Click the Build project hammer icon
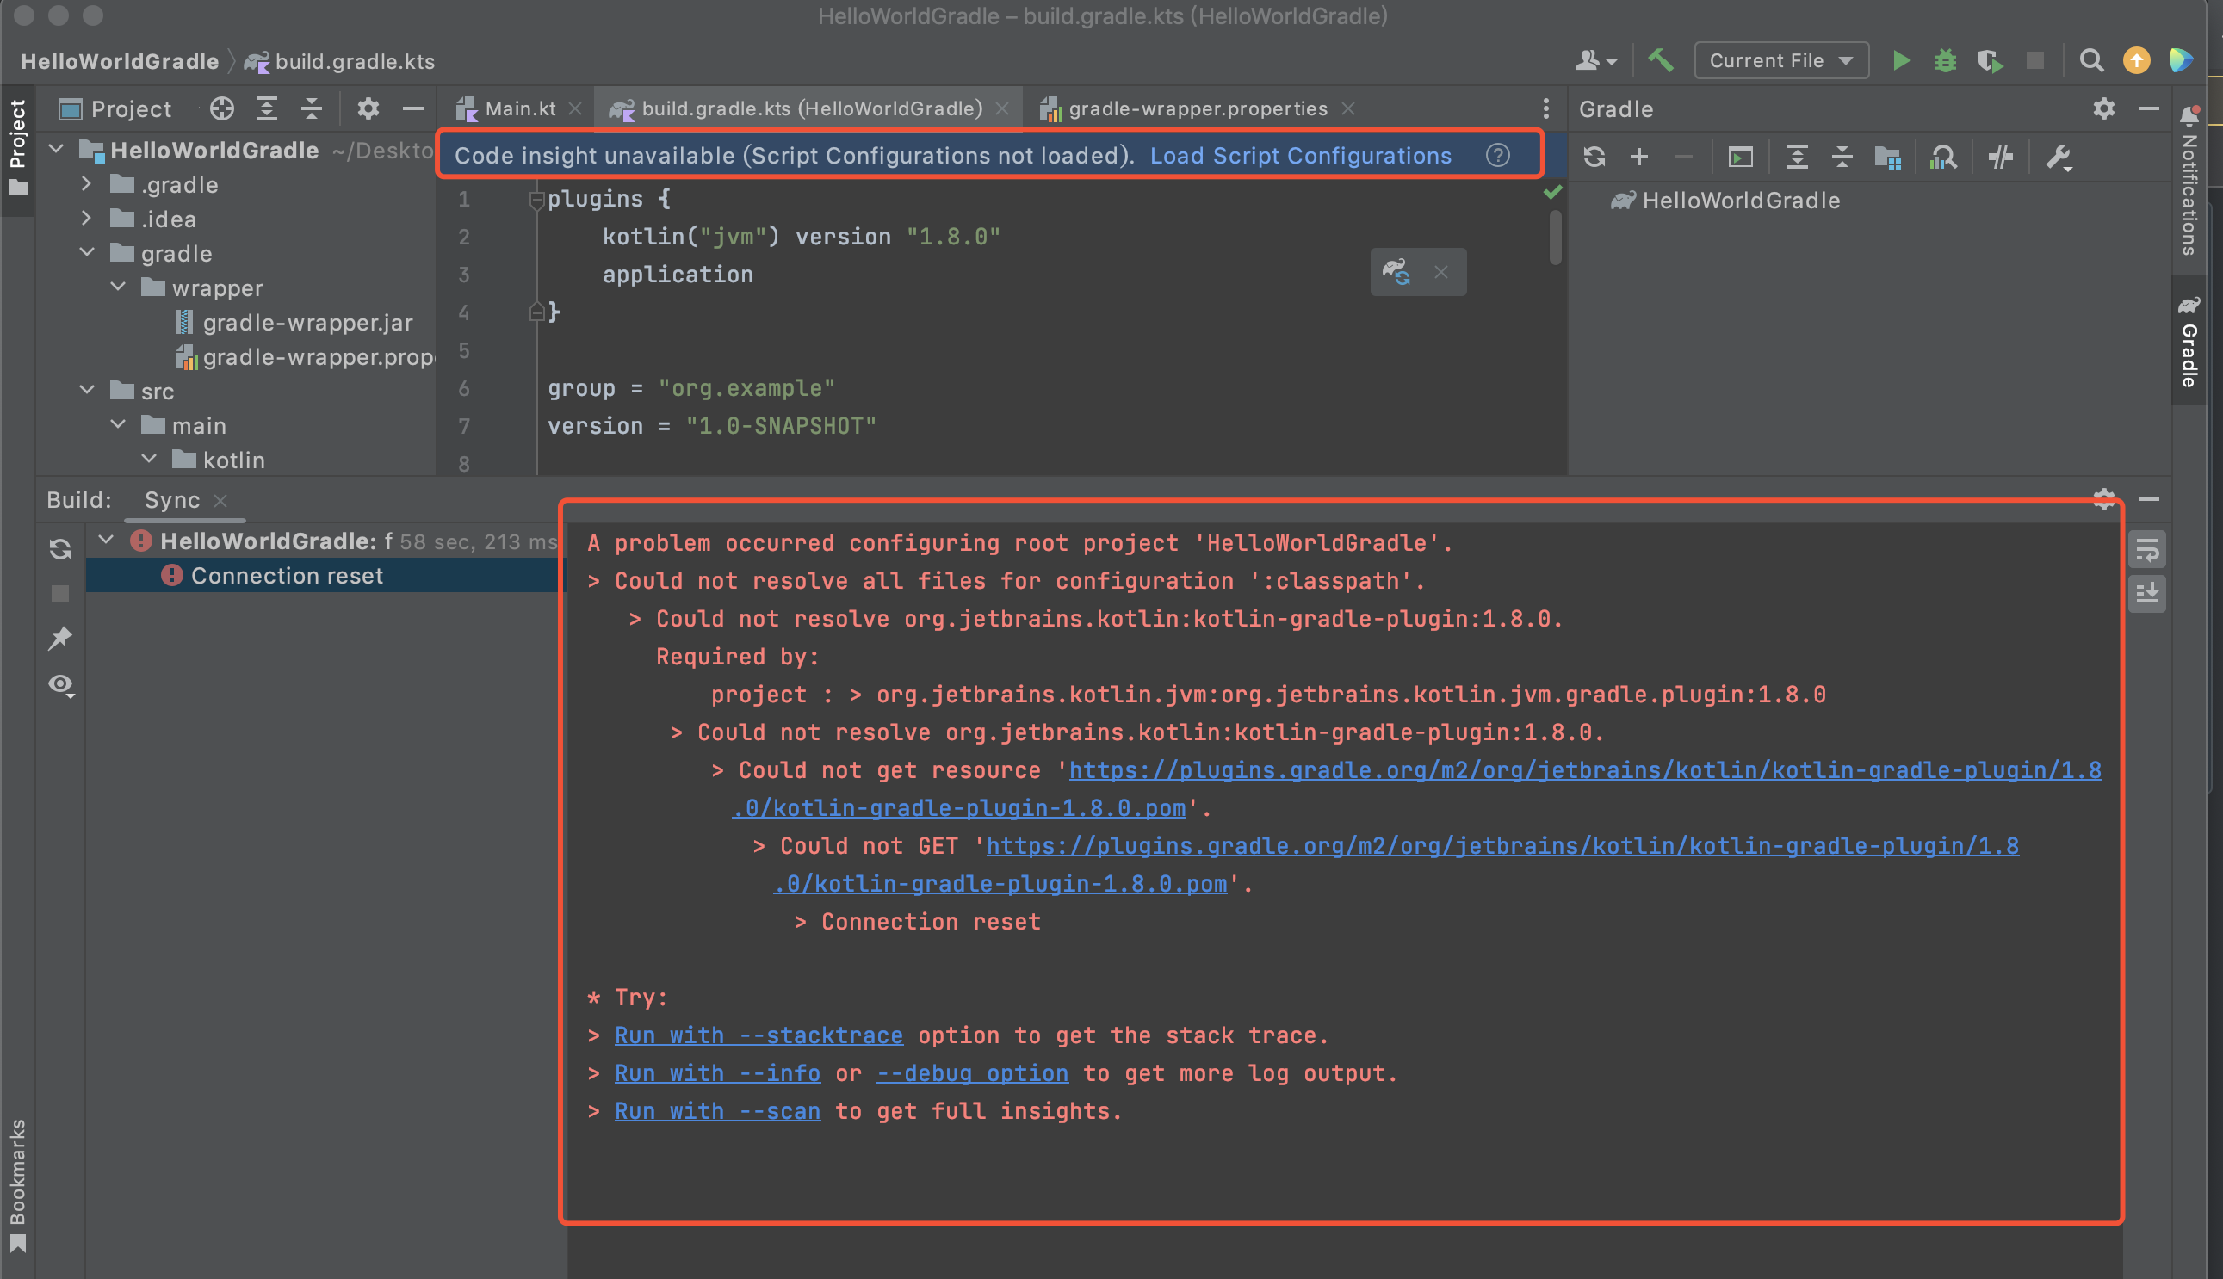 click(1660, 60)
